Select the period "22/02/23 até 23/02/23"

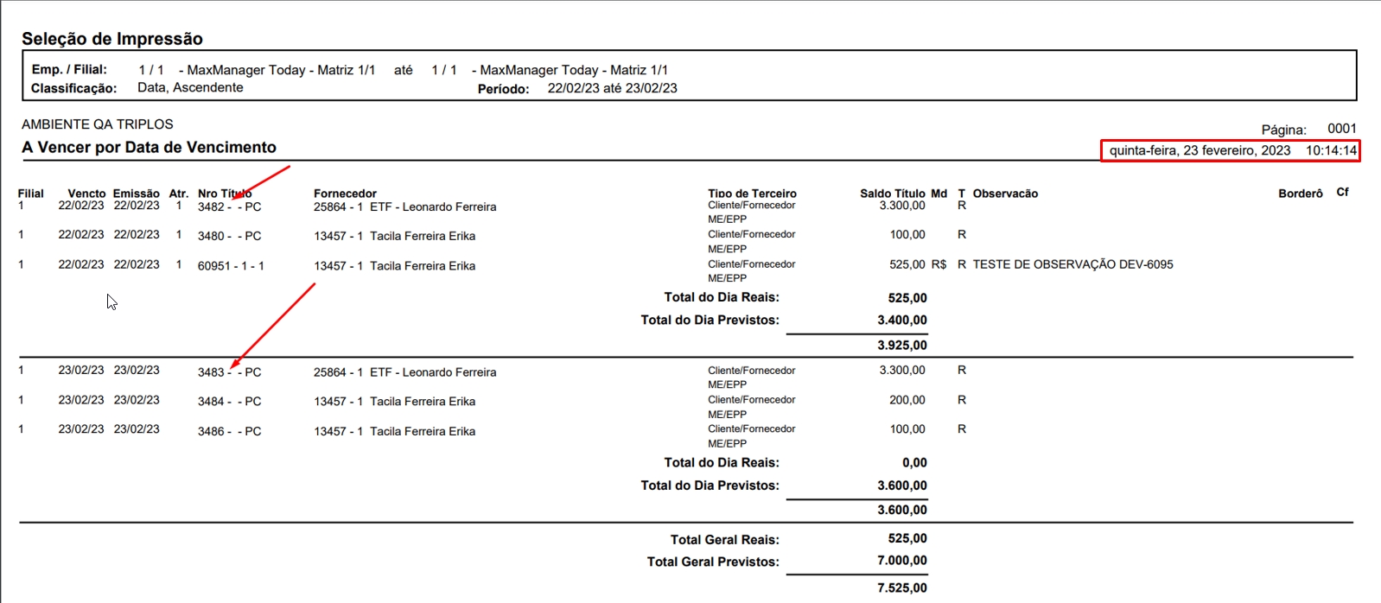613,88
